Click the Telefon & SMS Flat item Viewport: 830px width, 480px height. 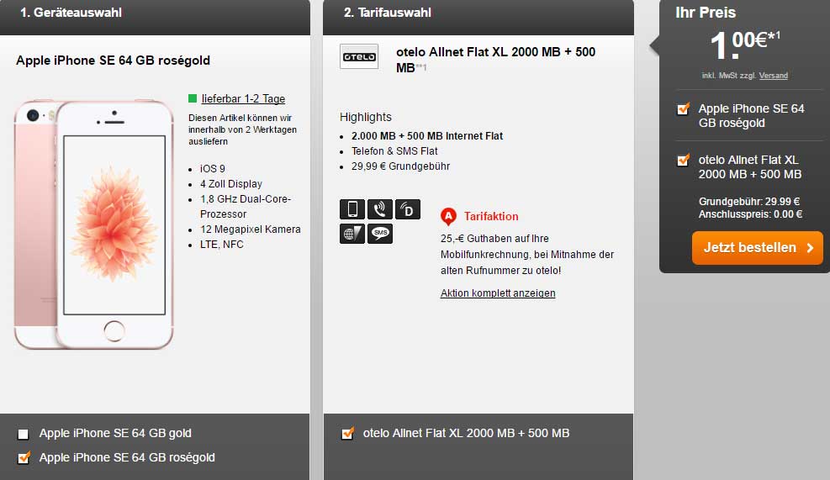(x=394, y=151)
